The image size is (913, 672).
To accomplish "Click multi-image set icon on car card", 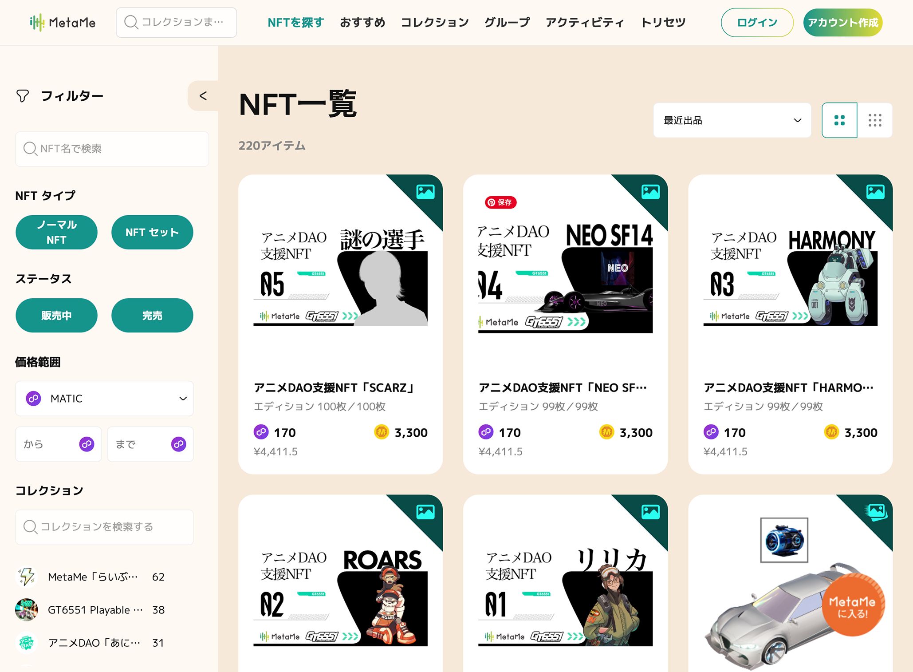I will click(876, 512).
